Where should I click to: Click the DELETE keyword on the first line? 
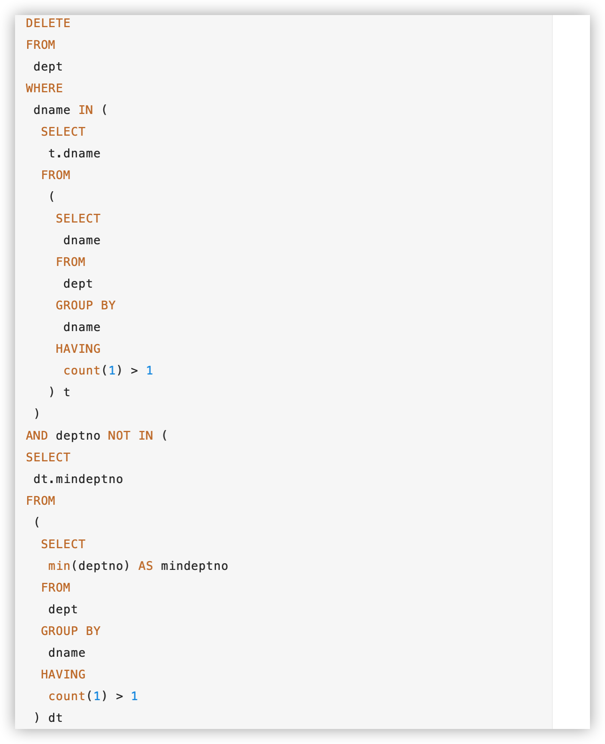point(48,23)
